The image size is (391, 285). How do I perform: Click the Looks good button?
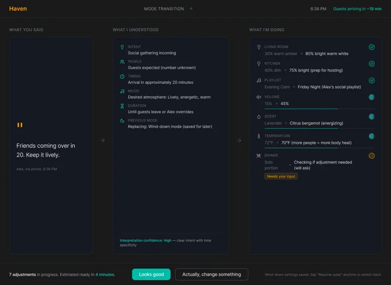[152, 274]
